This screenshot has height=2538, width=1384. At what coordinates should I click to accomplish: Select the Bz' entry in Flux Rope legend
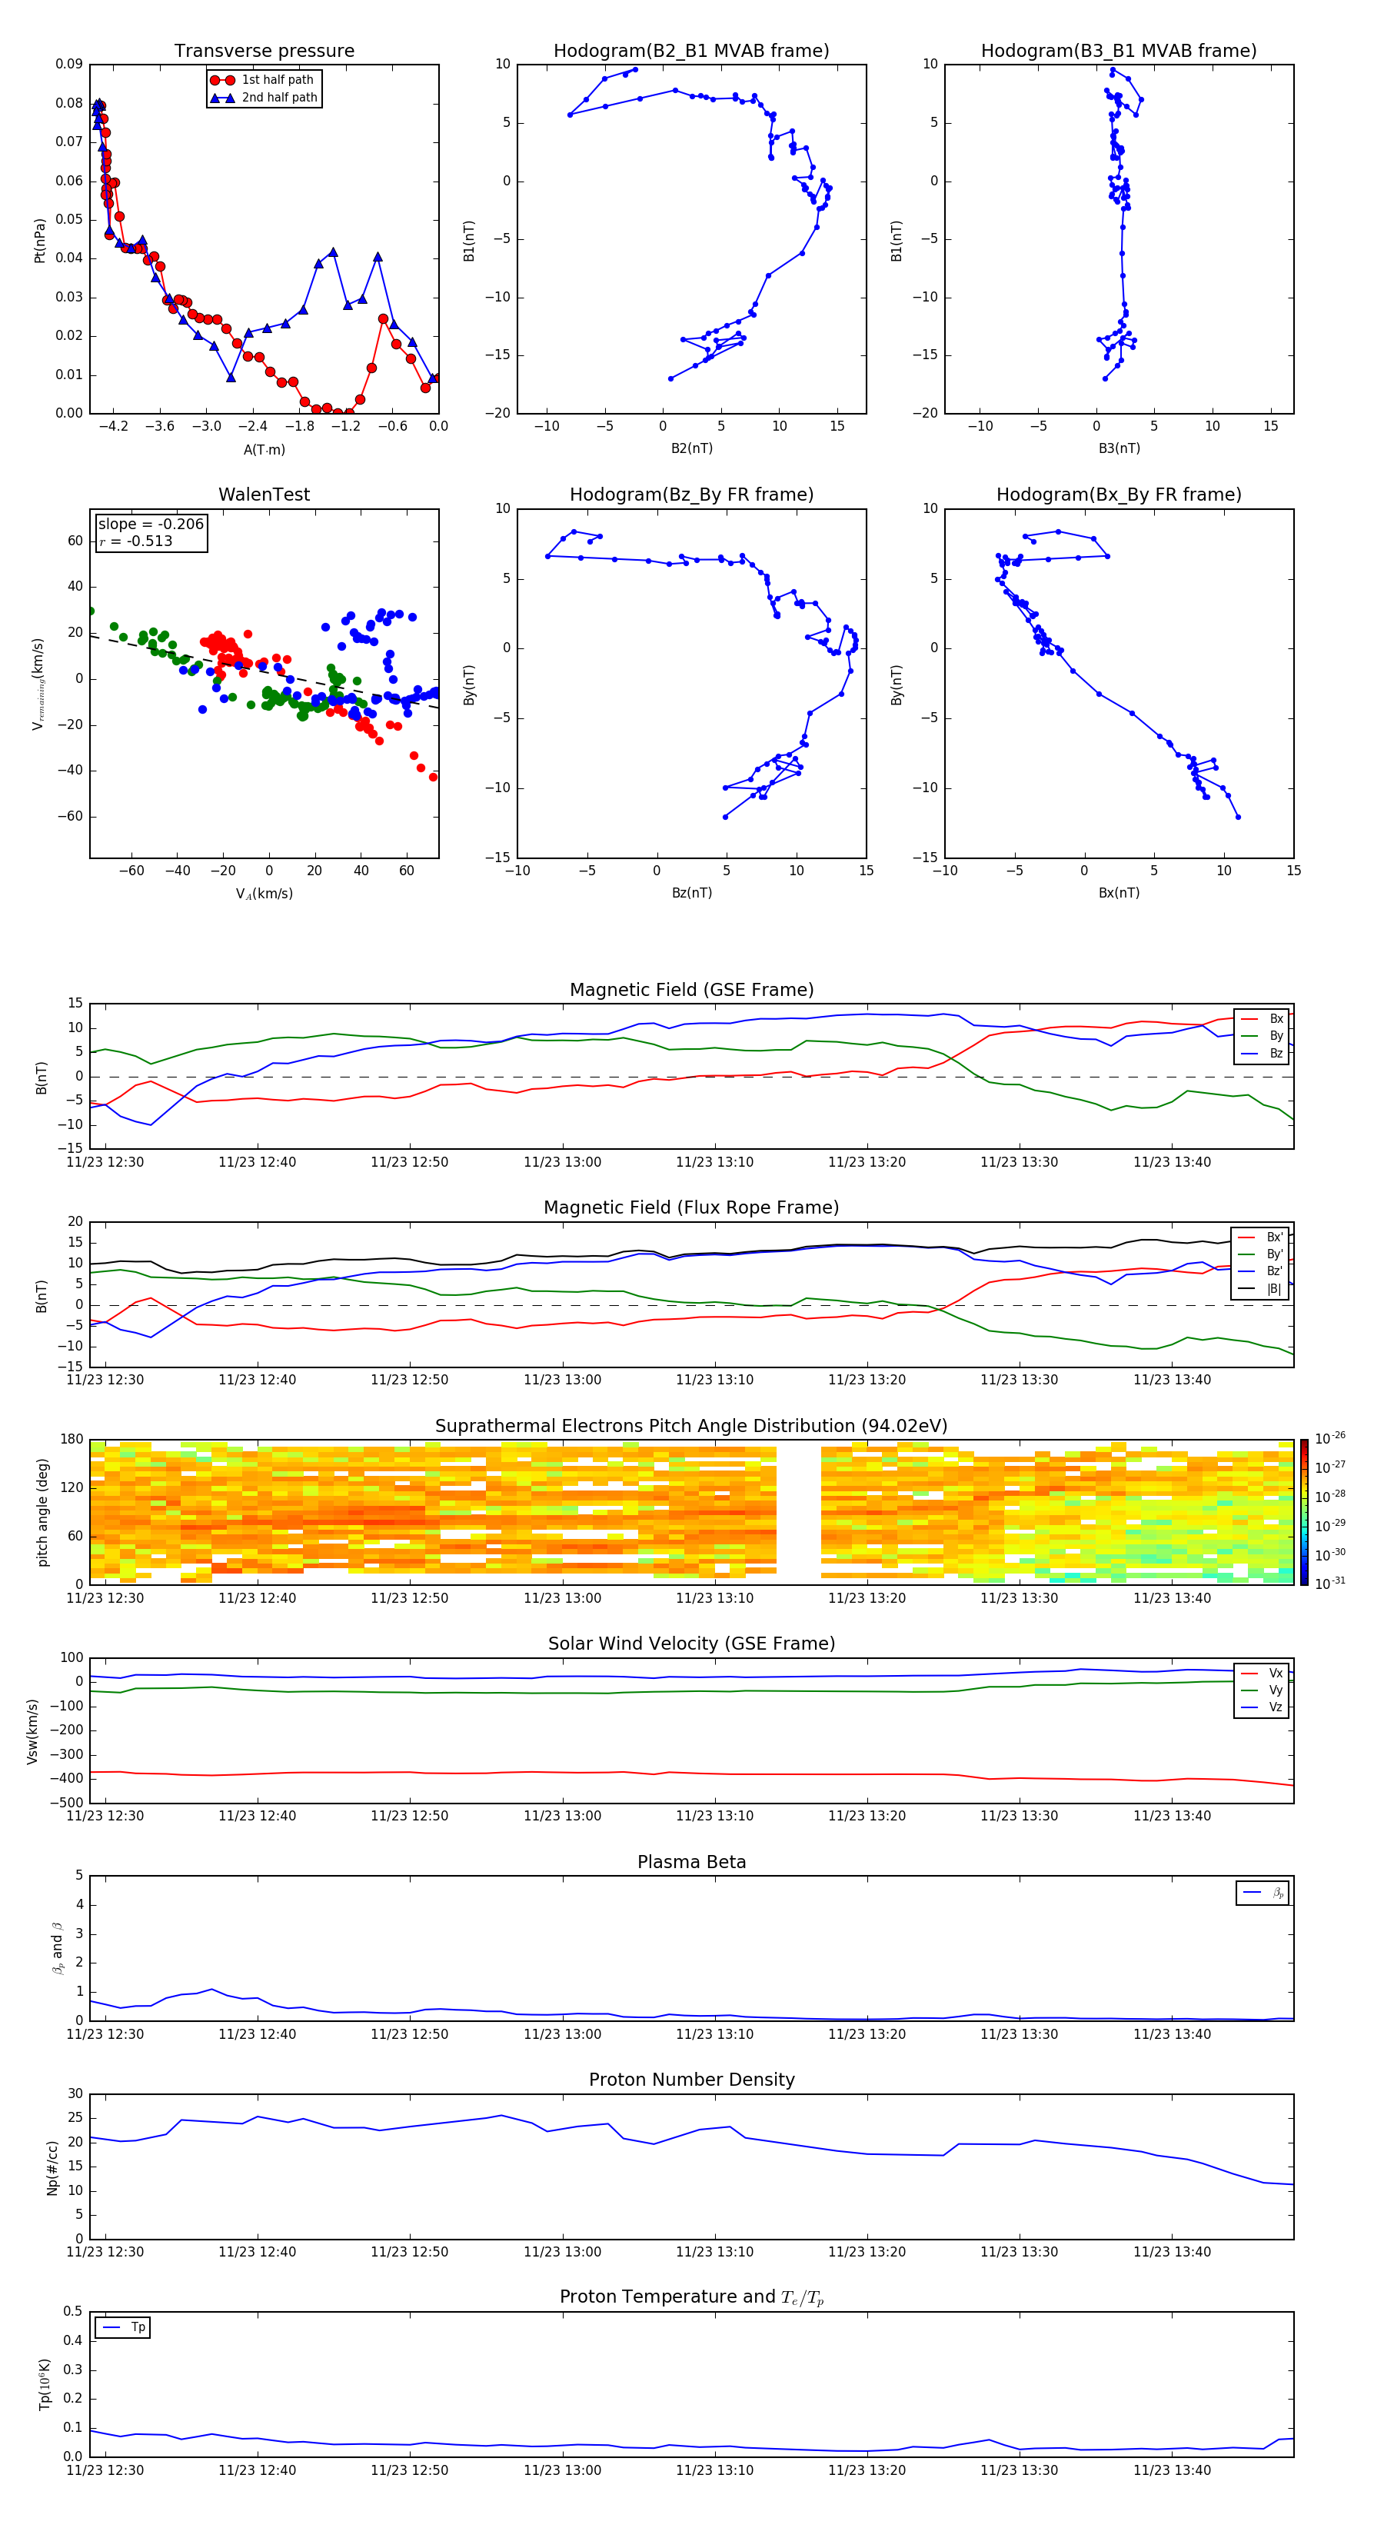[x=1262, y=1272]
